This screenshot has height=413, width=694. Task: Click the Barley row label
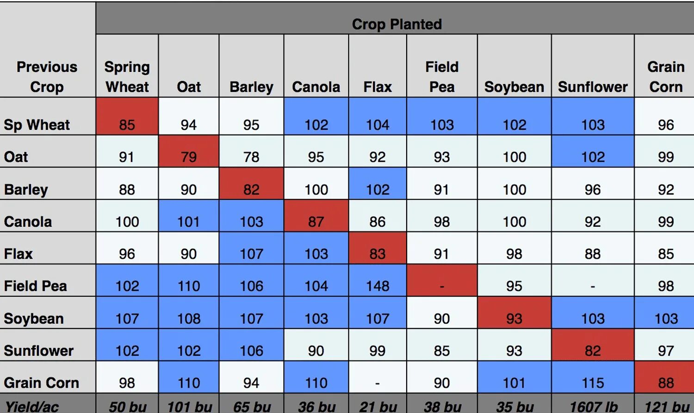47,184
